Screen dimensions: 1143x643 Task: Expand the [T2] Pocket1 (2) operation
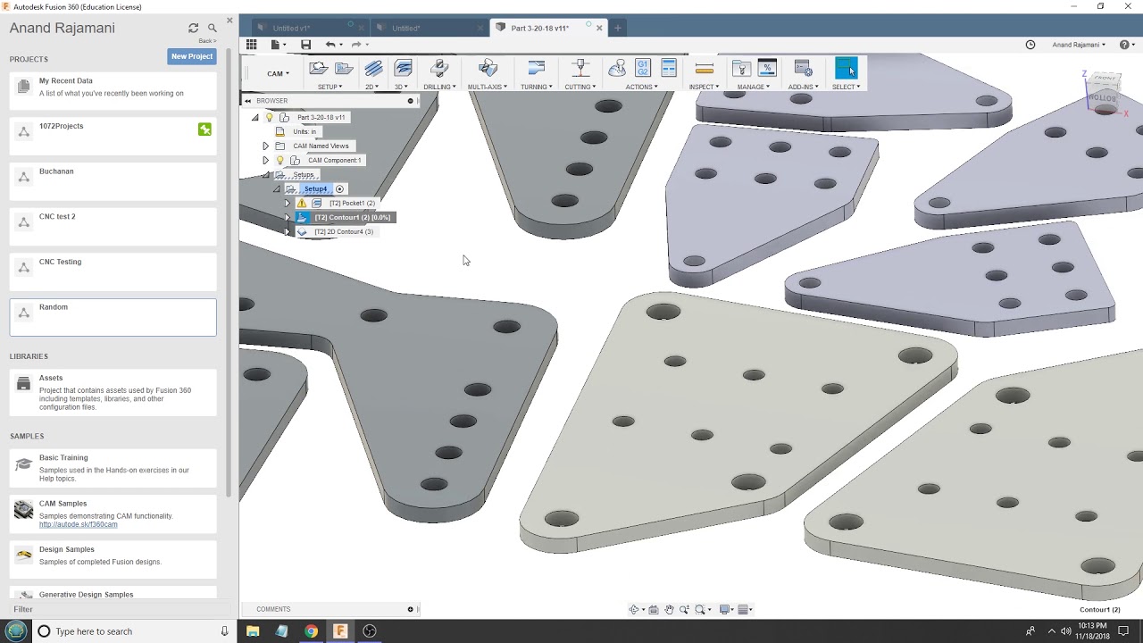pyautogui.click(x=288, y=203)
